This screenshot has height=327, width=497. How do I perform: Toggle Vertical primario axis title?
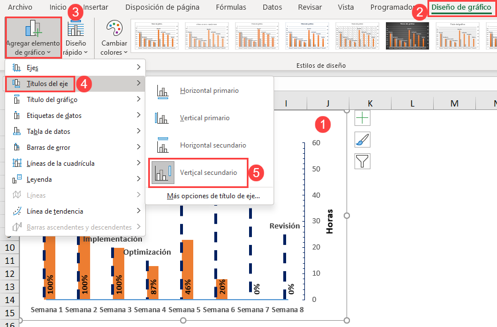(209, 118)
